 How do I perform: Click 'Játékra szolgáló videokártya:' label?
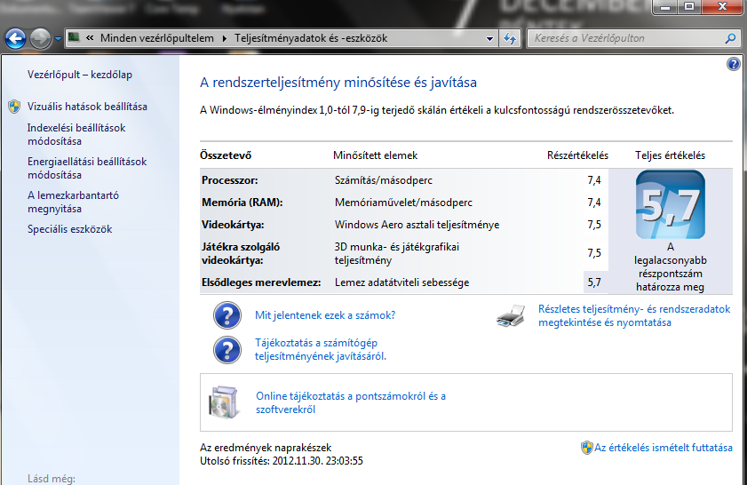(x=241, y=253)
